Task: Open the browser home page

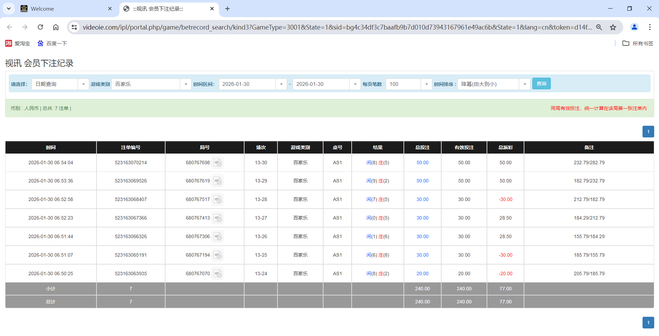Action: [56, 27]
